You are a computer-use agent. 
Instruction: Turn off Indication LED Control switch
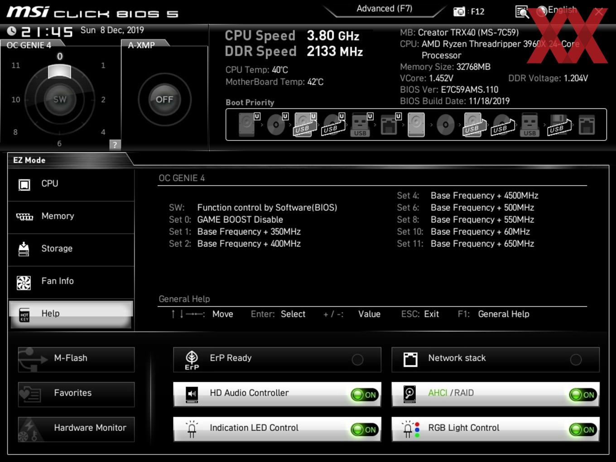(x=365, y=429)
